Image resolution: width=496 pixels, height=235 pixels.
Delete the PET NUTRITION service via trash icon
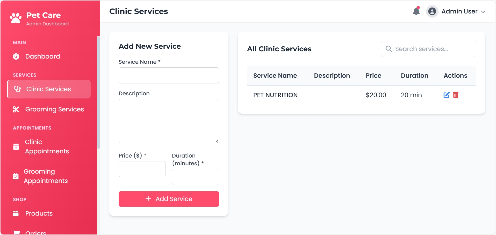tap(456, 95)
